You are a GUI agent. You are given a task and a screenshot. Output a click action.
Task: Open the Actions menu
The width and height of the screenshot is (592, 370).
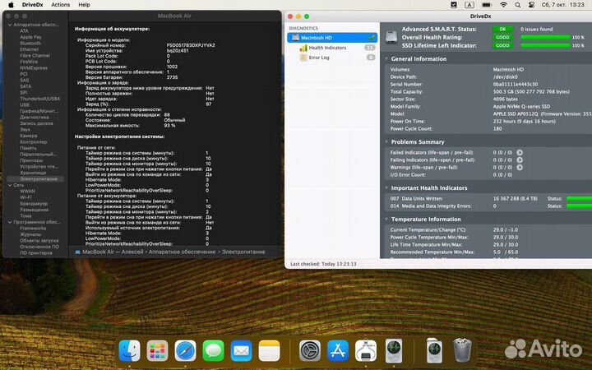[x=60, y=5]
